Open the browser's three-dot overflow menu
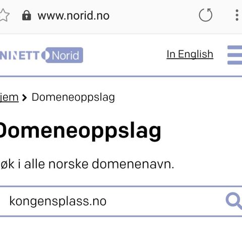The image size is (242, 242). [237, 15]
